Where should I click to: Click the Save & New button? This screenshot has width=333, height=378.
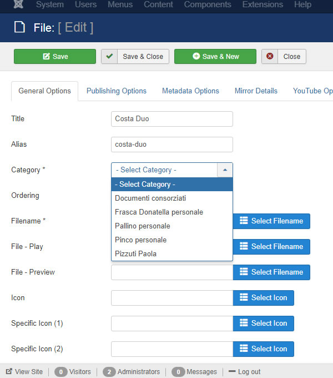coord(215,56)
